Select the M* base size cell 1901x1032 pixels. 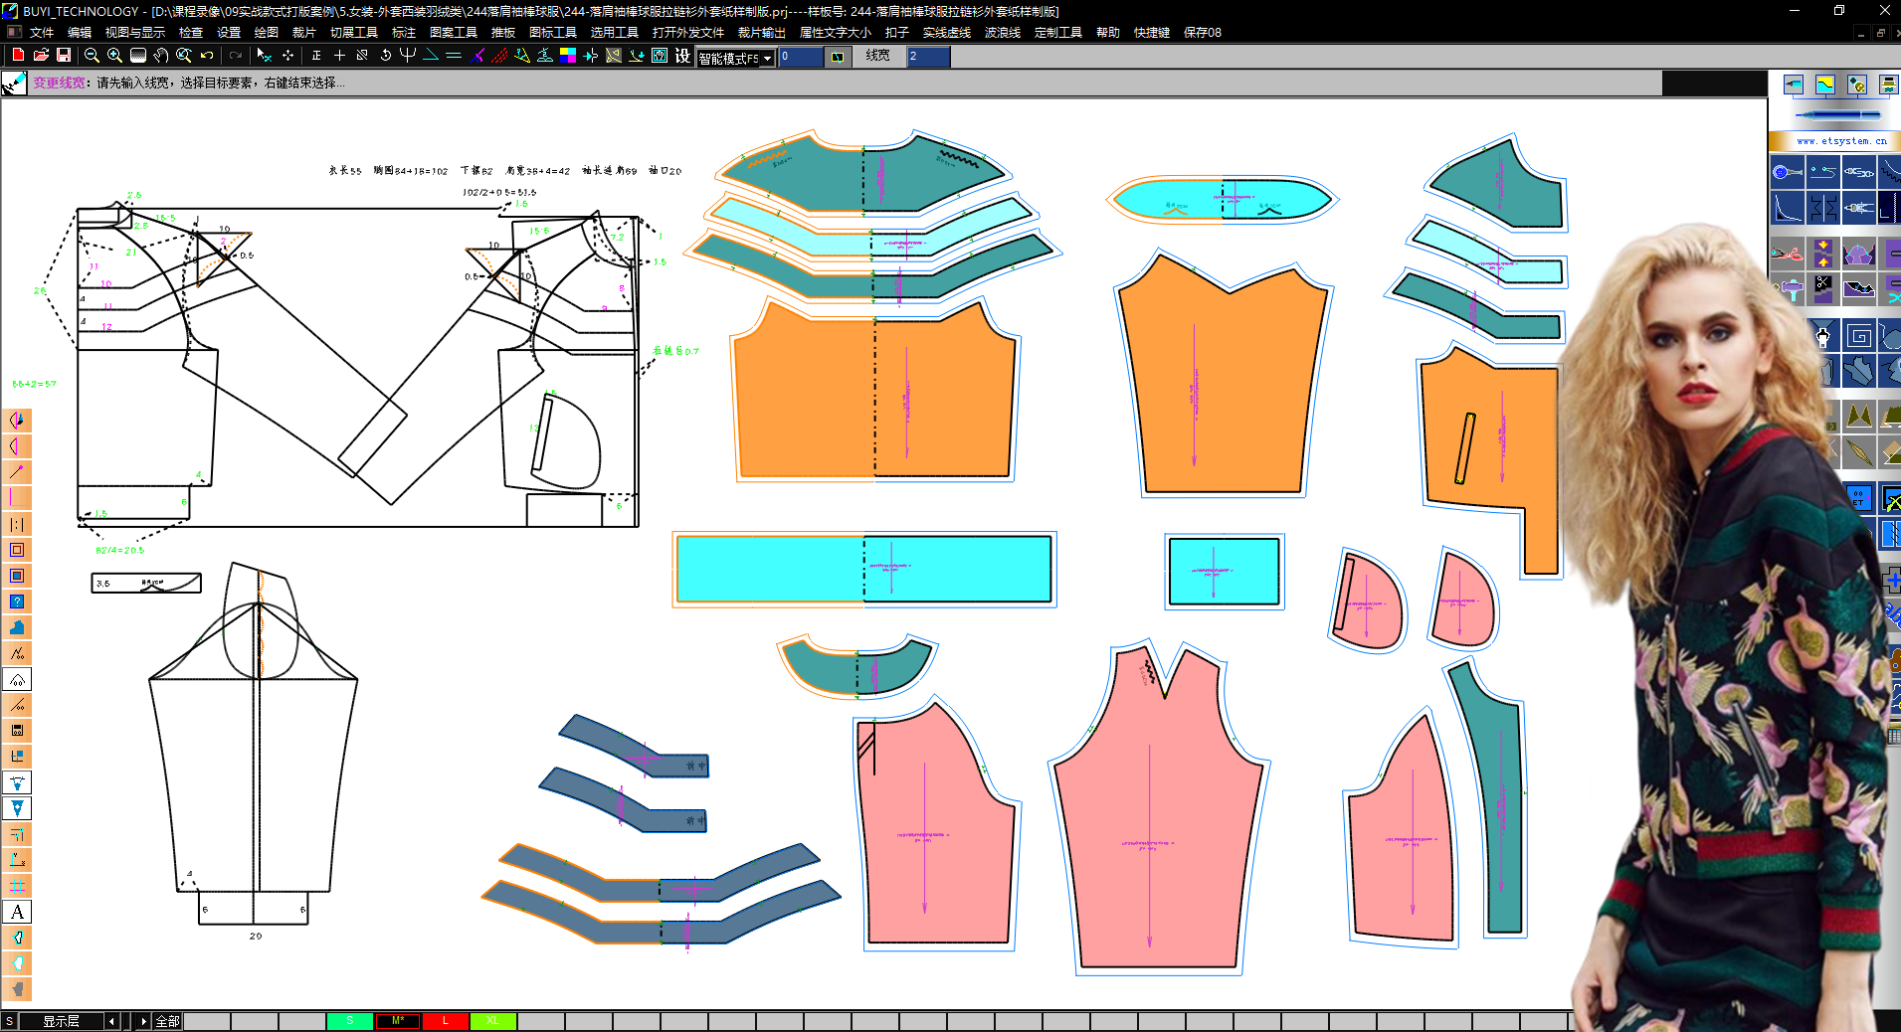click(398, 1021)
